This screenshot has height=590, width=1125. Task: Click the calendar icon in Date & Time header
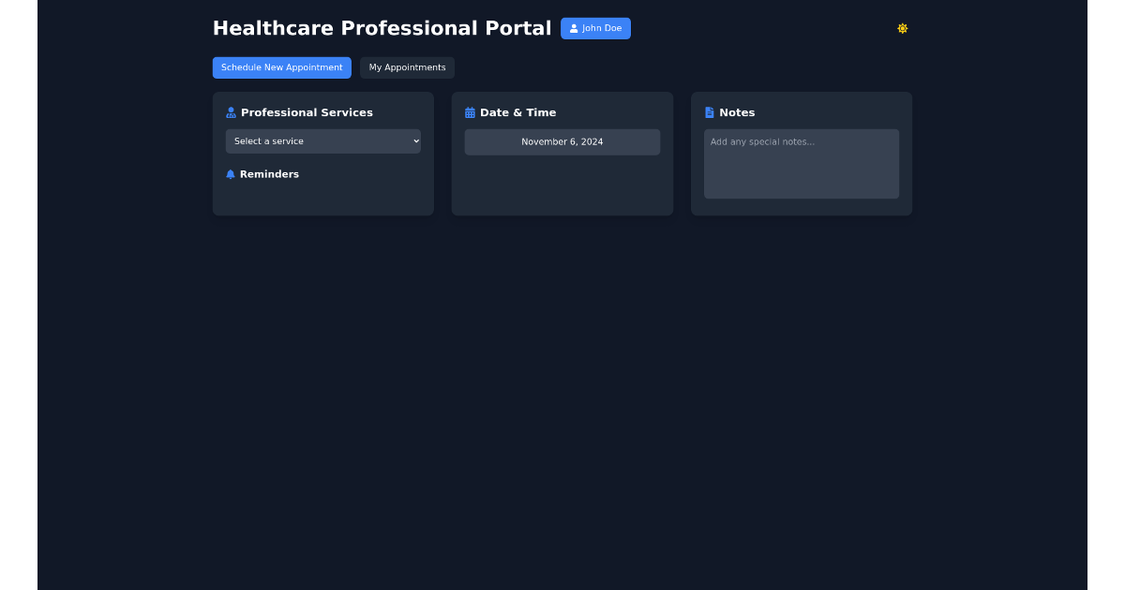pyautogui.click(x=470, y=111)
